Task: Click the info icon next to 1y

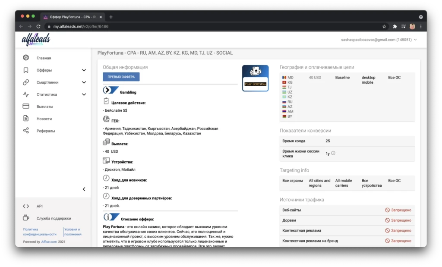Action: 333,153
